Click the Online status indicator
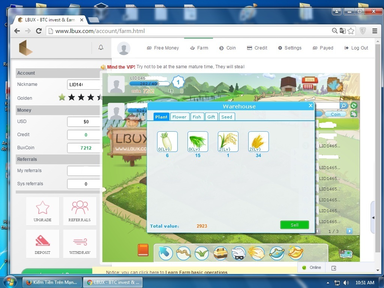Viewport: 384px width, 288px height. [312, 267]
